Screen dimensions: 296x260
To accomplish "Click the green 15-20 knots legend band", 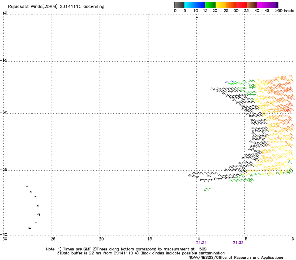I will point(210,5).
